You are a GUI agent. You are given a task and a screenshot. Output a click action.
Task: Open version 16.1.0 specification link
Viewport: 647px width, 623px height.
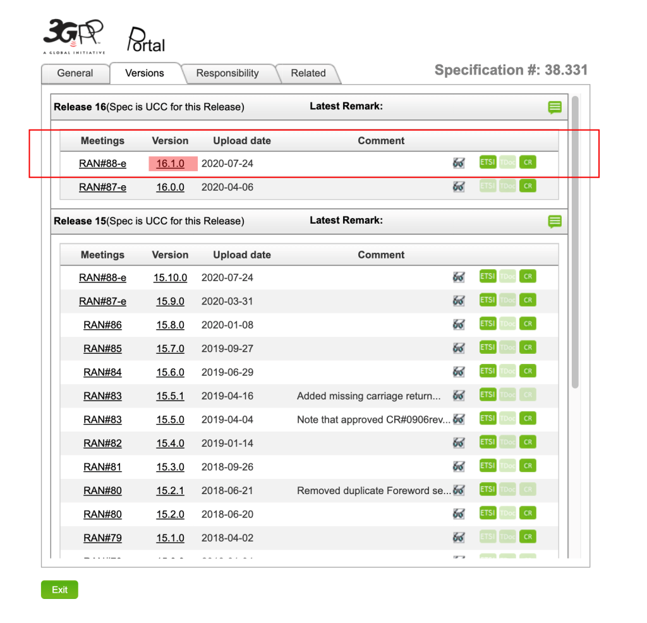tap(170, 163)
